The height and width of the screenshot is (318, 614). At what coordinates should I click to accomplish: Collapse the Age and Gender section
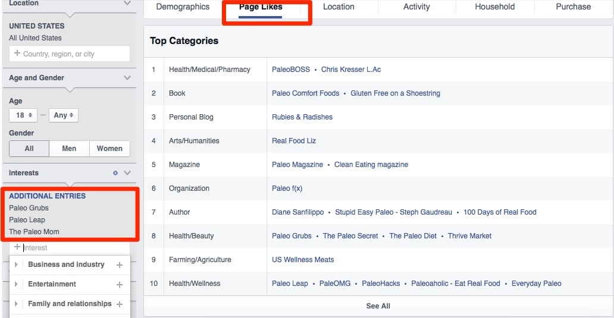coord(127,78)
